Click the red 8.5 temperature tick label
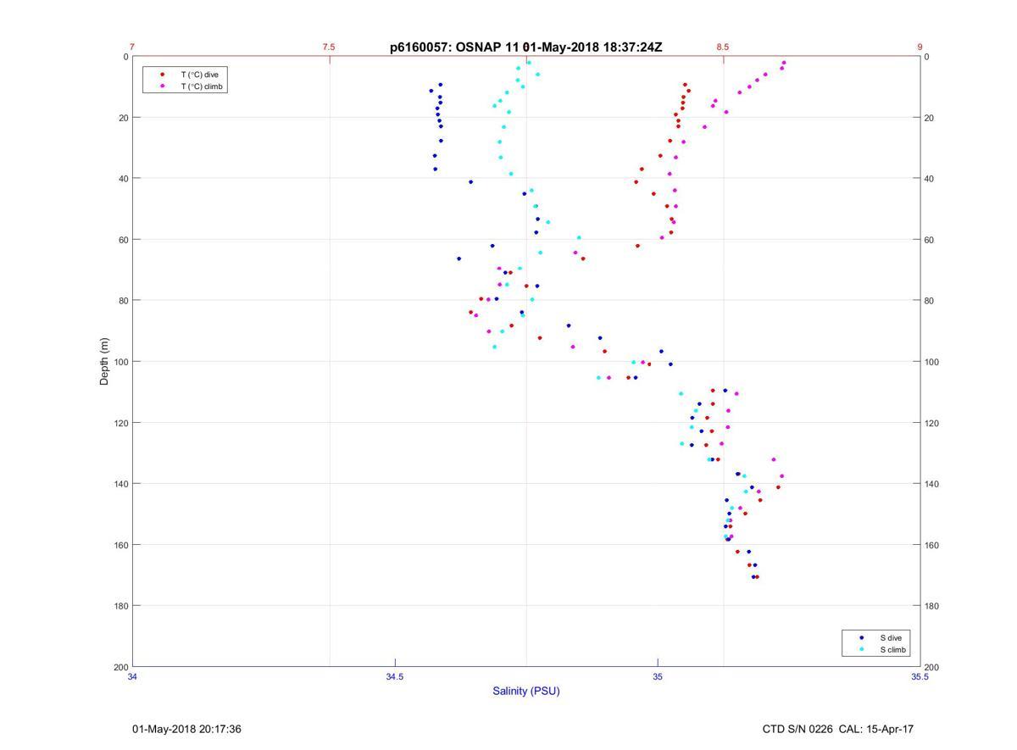Image resolution: width=1017 pixels, height=750 pixels. 722,47
